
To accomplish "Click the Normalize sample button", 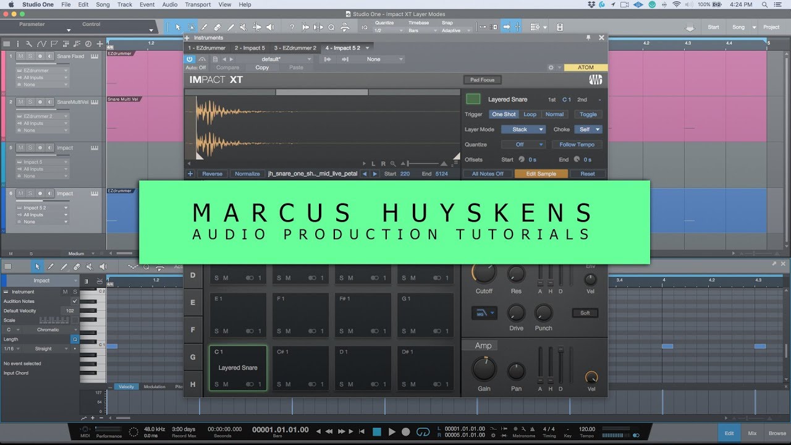I will (x=247, y=174).
